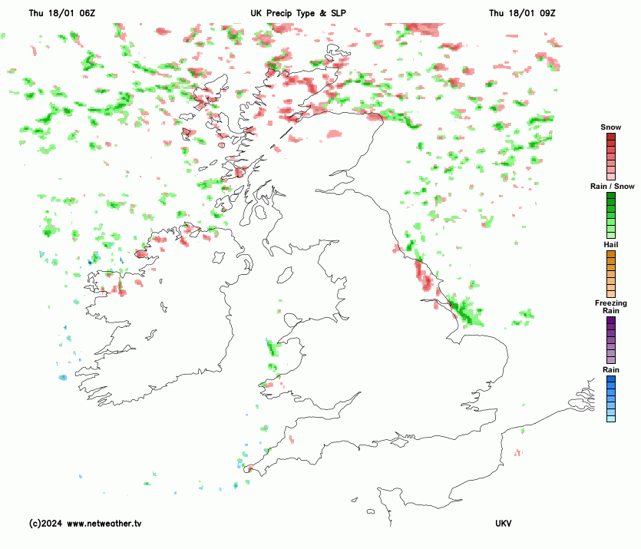
Task: Click the 'Thu 18/01 06Z' start time label
Action: pos(61,13)
